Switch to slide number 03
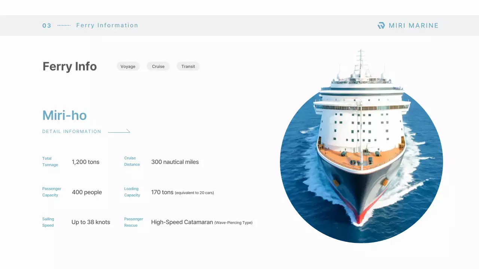479x269 pixels. click(46, 25)
